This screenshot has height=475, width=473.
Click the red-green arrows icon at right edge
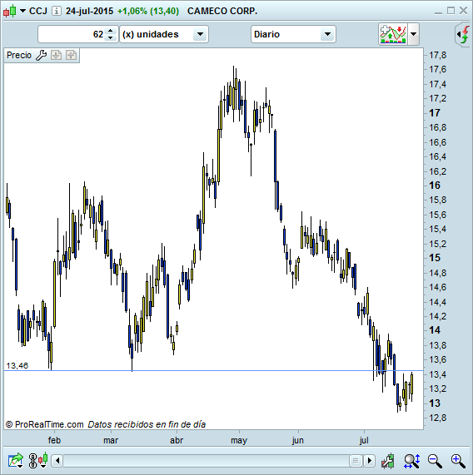pos(464,34)
